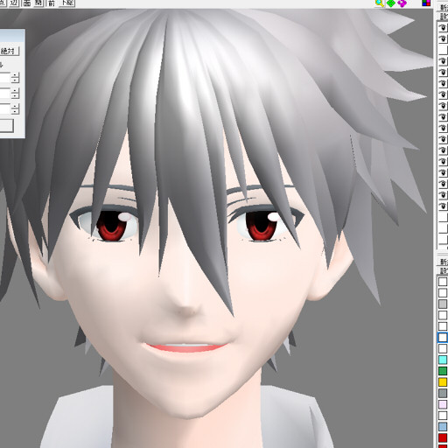Screen dimensions: 448x448
Task: Increase the top numeric field's value via its up arrow
Action: tap(15, 74)
